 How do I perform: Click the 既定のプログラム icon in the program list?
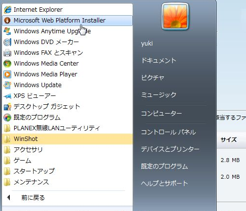tap(7, 117)
